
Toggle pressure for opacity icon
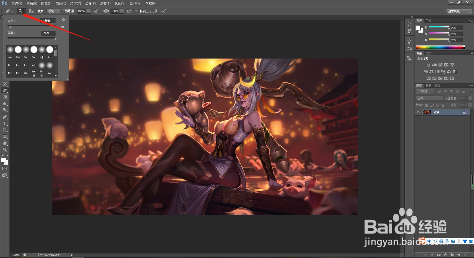tap(96, 11)
